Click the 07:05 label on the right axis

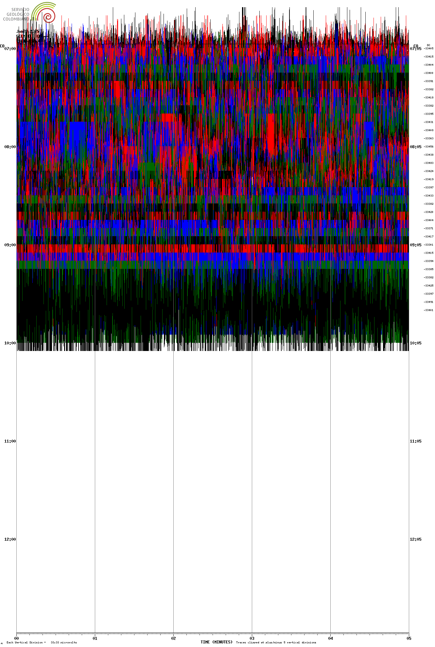[415, 49]
